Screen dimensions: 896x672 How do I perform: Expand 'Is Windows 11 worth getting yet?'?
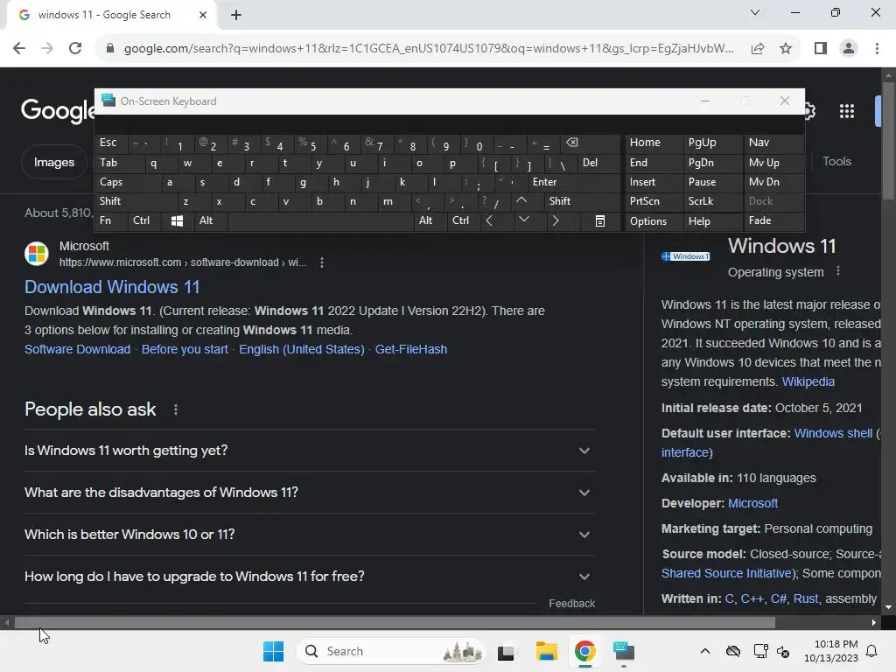(309, 451)
